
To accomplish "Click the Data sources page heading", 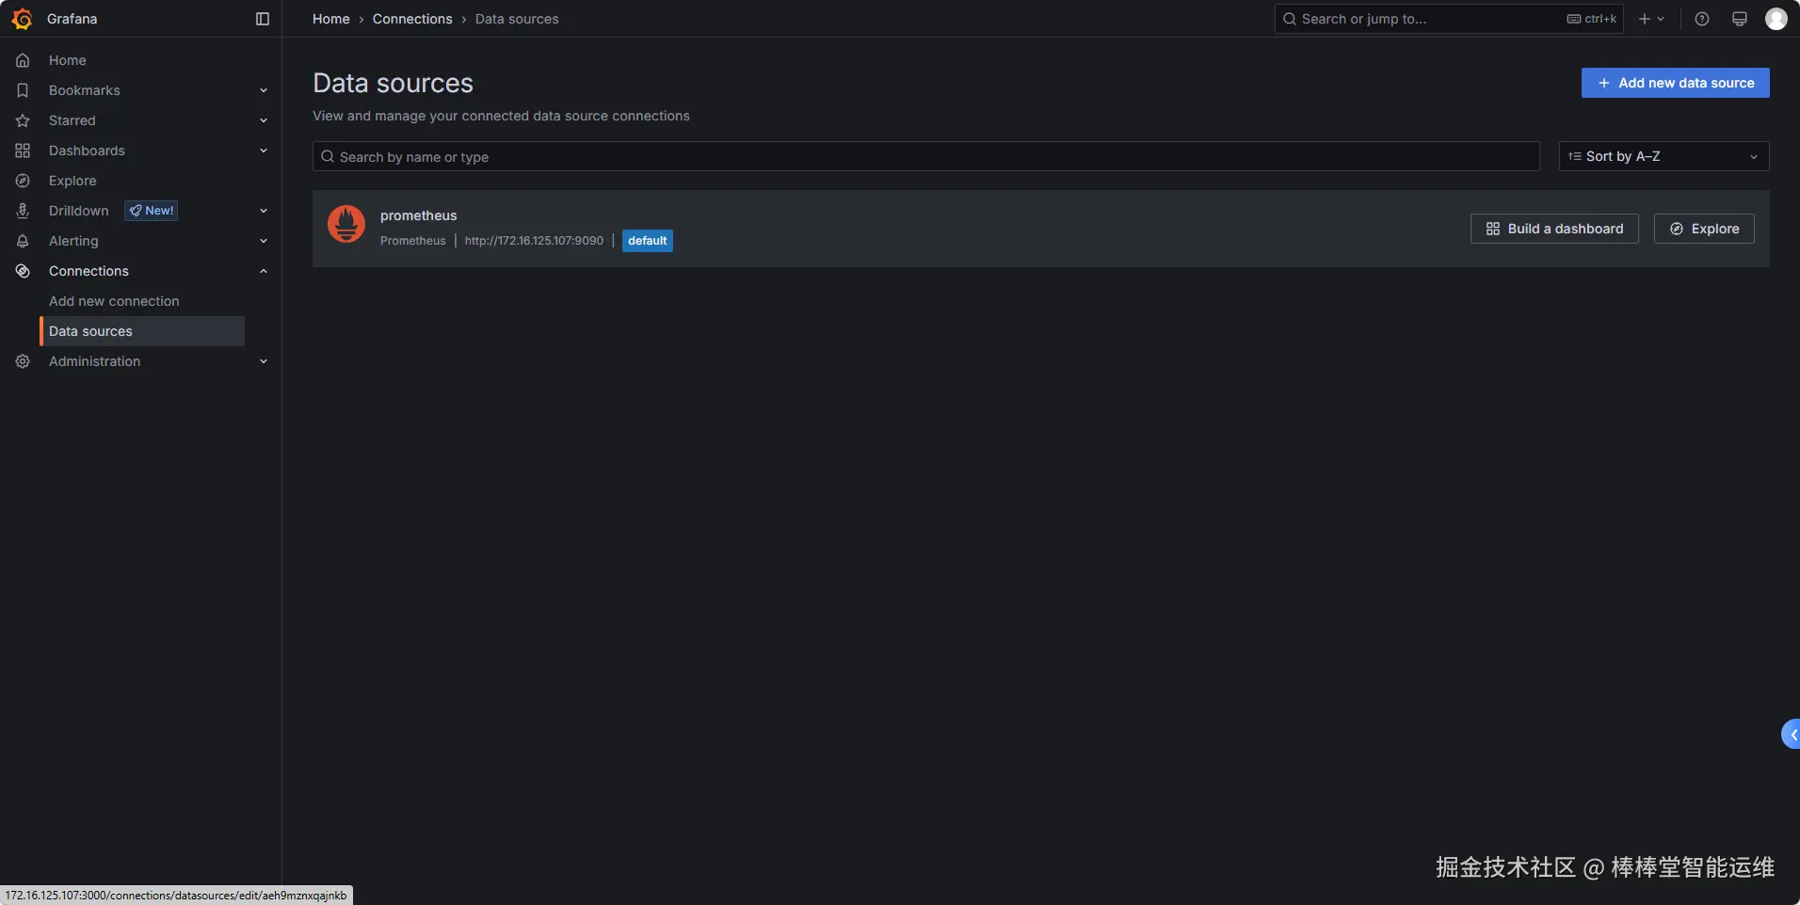I will (x=394, y=83).
